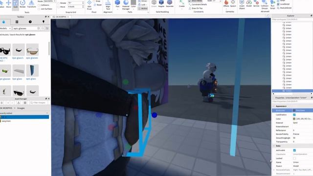This screenshot has width=313, height=176.
Task: Click Draw On Top
Action: [x=196, y=8]
